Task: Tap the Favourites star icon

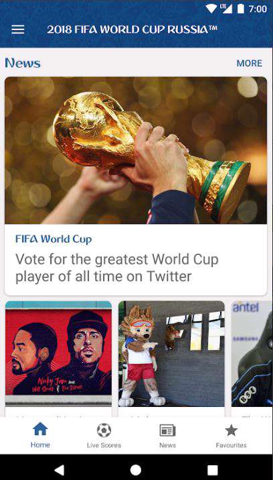Action: [x=231, y=430]
